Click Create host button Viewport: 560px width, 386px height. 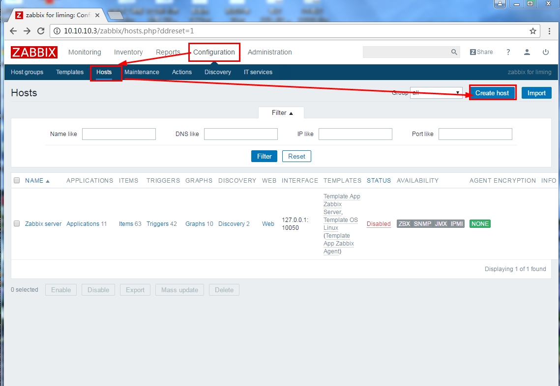click(x=492, y=93)
